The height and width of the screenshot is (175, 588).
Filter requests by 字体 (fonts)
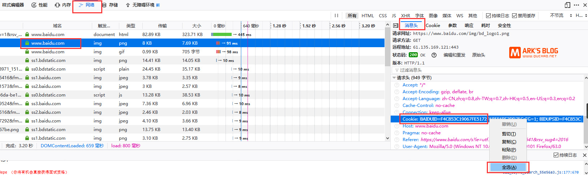tap(420, 16)
